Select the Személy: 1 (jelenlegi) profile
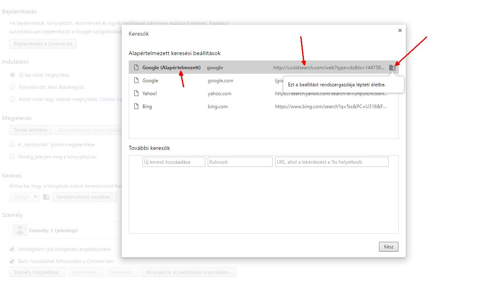Screen dimensions: 480x284 tap(66, 231)
